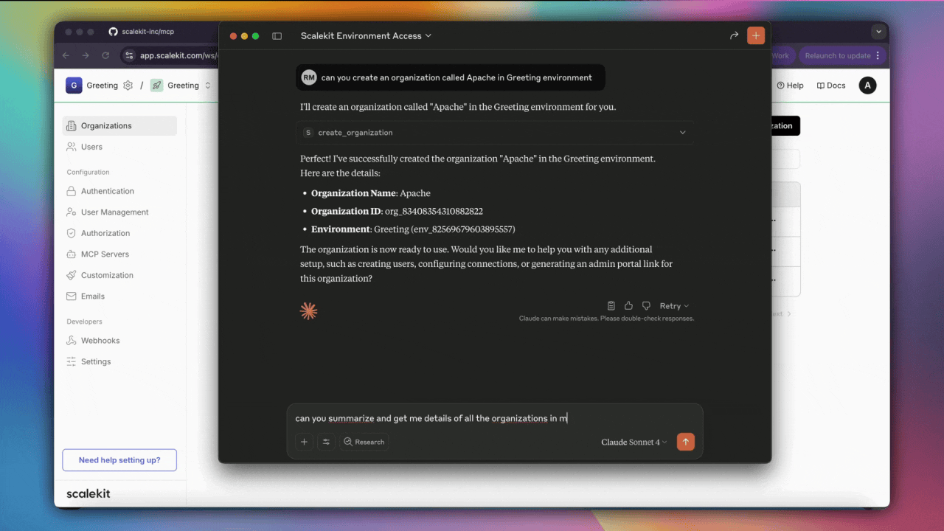Open MCP Servers in Scalekit sidebar
The height and width of the screenshot is (531, 944).
(119, 254)
